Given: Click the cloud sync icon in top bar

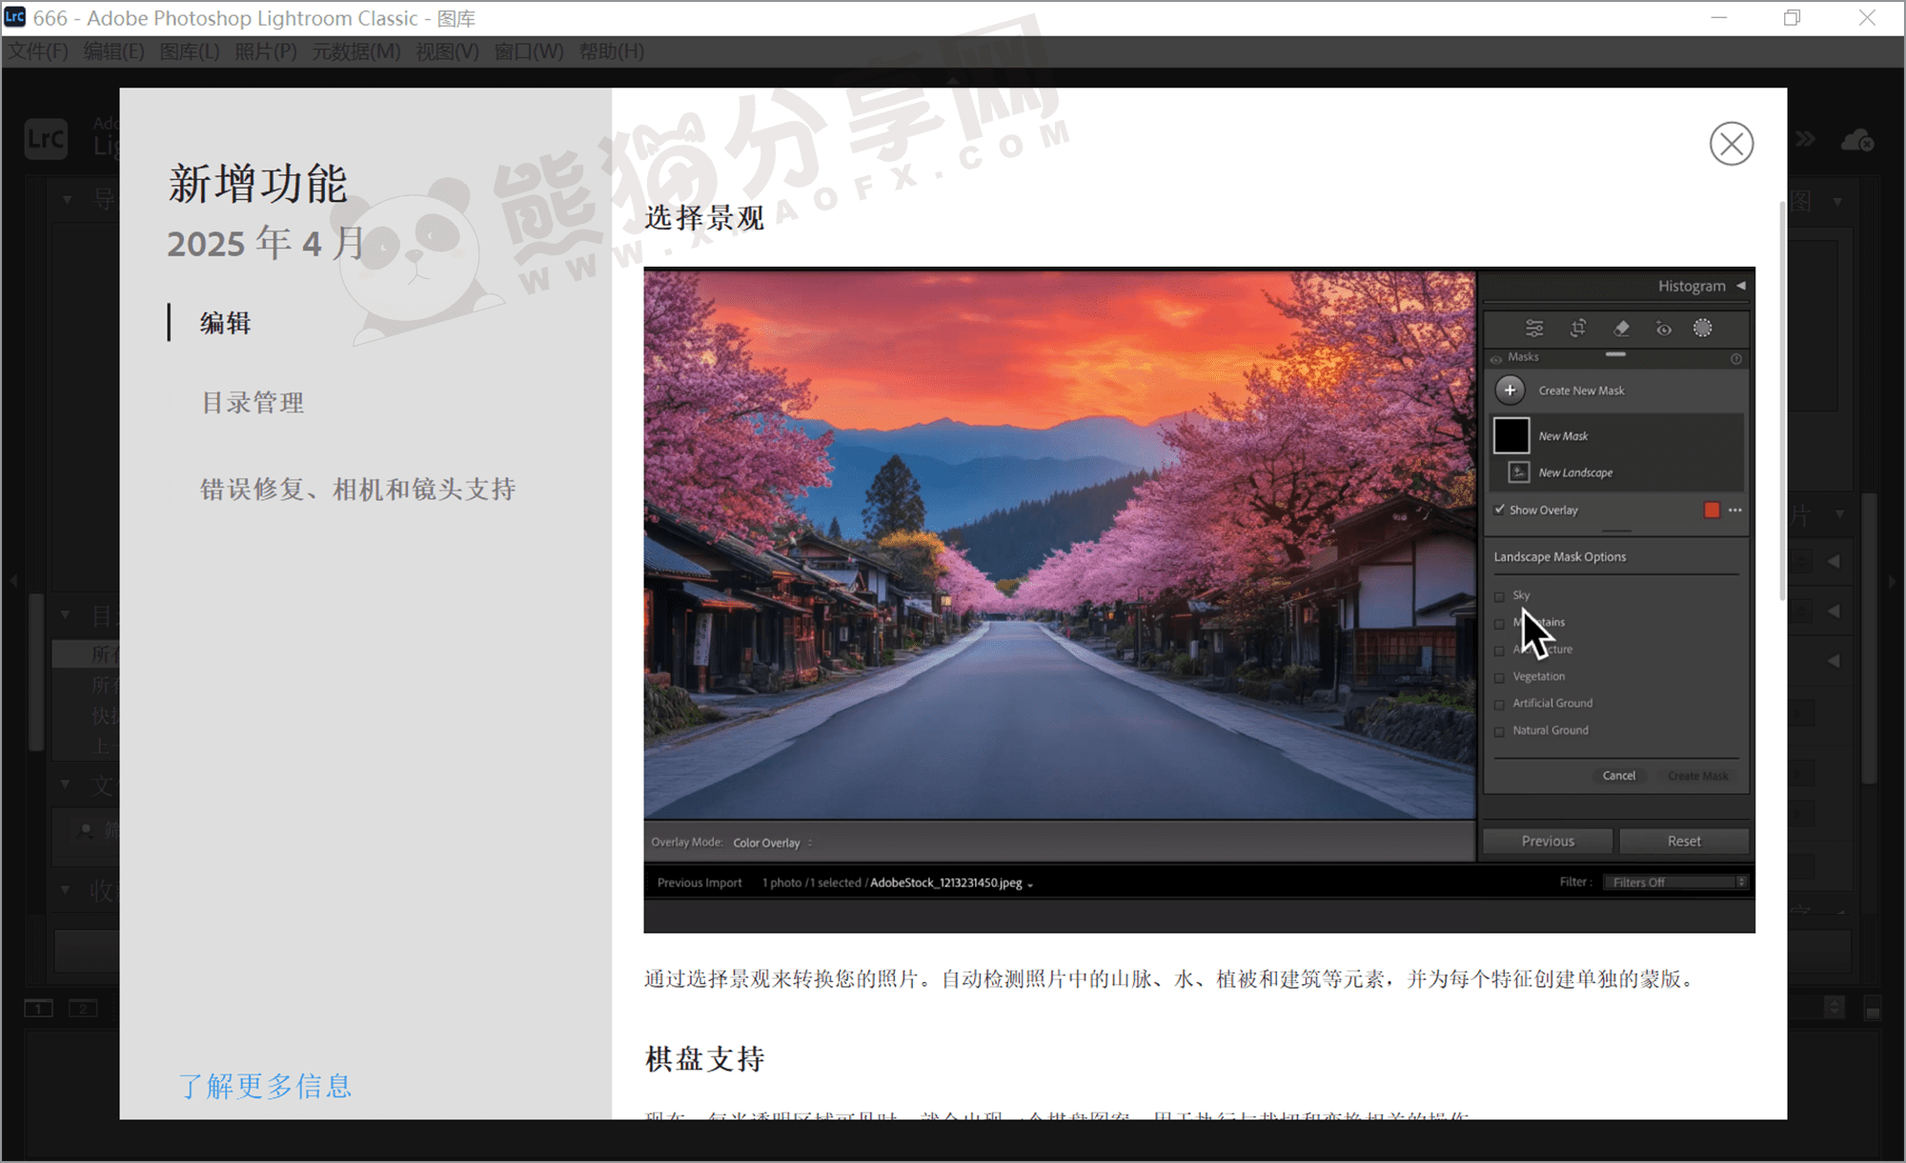Looking at the screenshot, I should (1858, 139).
